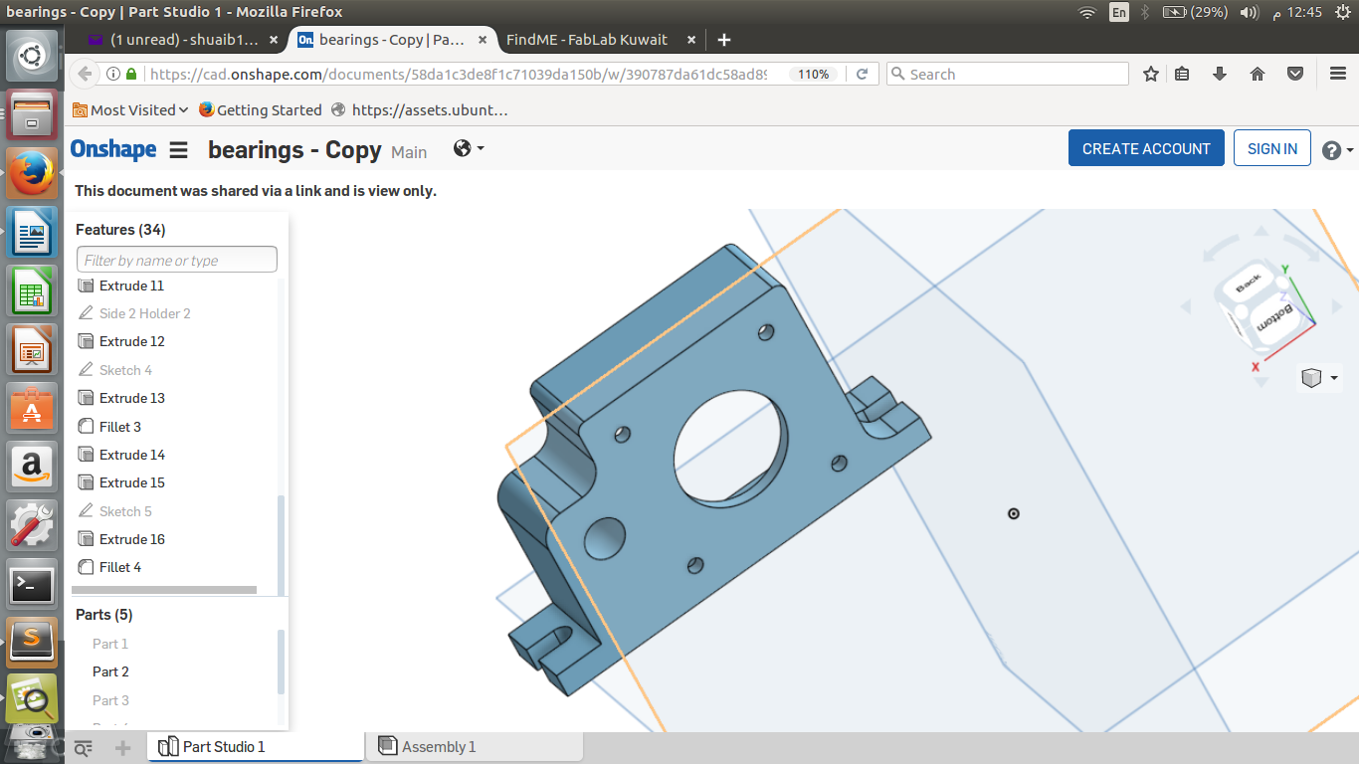Open the Terminal from the Ubuntu dock
The height and width of the screenshot is (764, 1359).
32,586
